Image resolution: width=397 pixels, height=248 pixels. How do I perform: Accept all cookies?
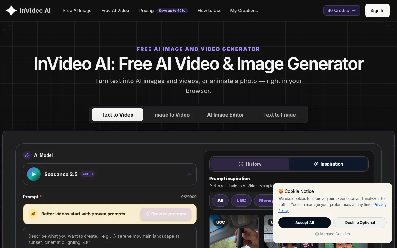tap(305, 223)
